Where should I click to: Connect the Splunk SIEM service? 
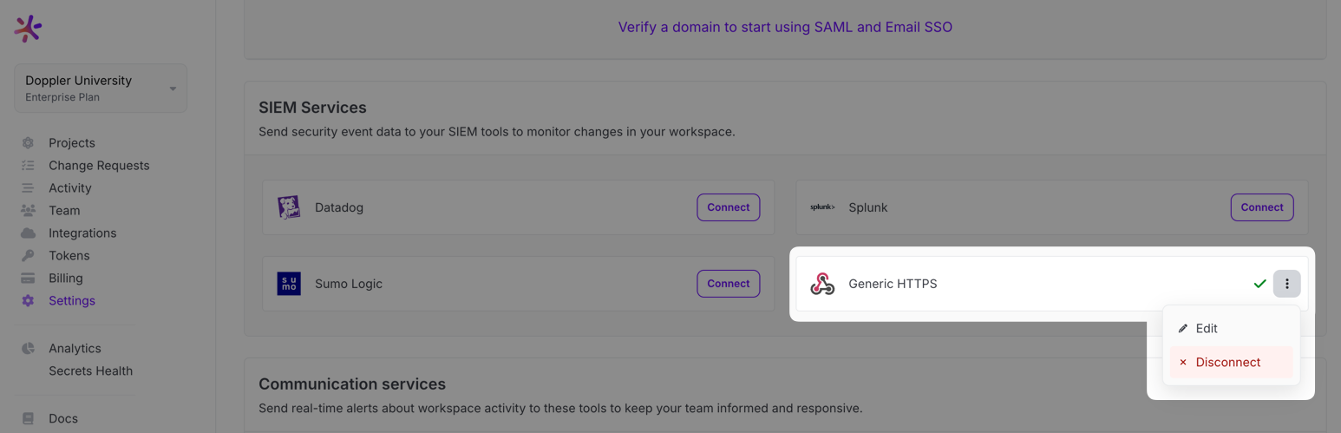click(1261, 207)
